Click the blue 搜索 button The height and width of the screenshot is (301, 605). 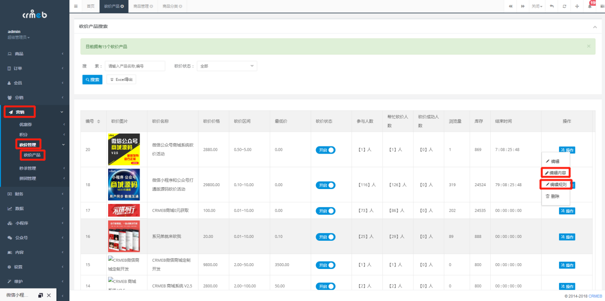(x=92, y=79)
